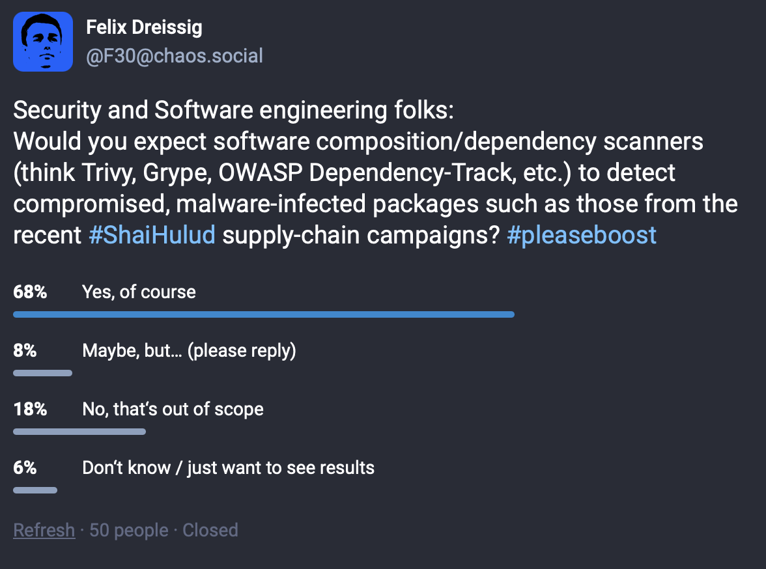Click the 6% result bar
This screenshot has width=766, height=569.
pos(35,490)
